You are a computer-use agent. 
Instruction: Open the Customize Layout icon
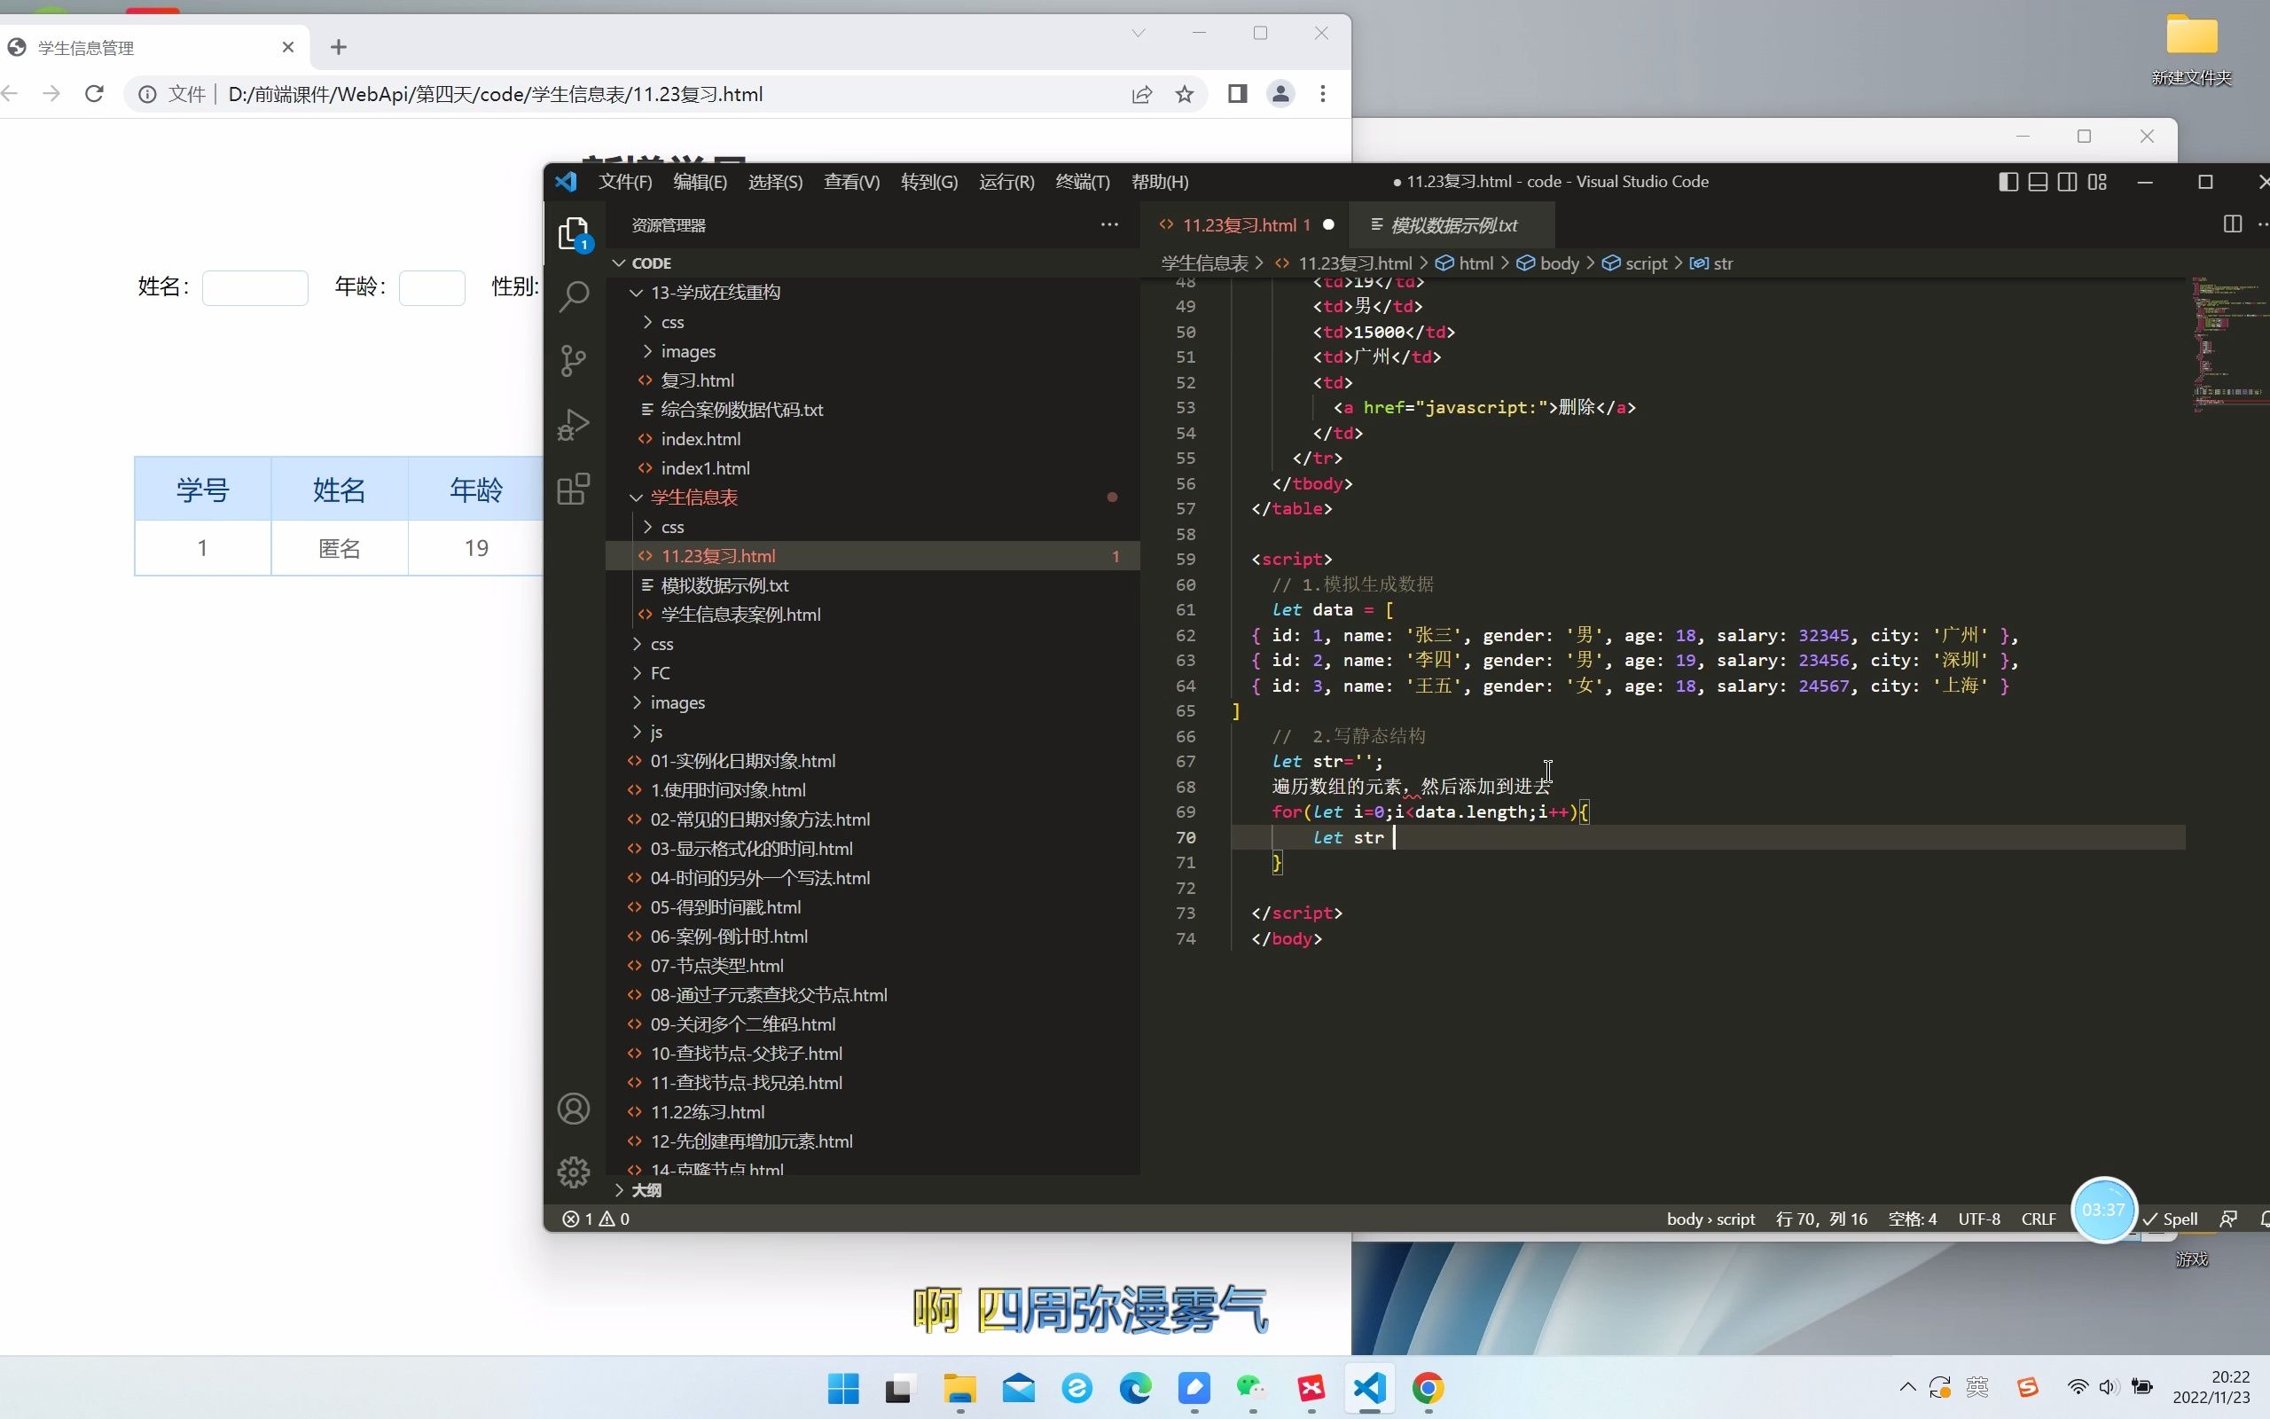click(x=2097, y=182)
